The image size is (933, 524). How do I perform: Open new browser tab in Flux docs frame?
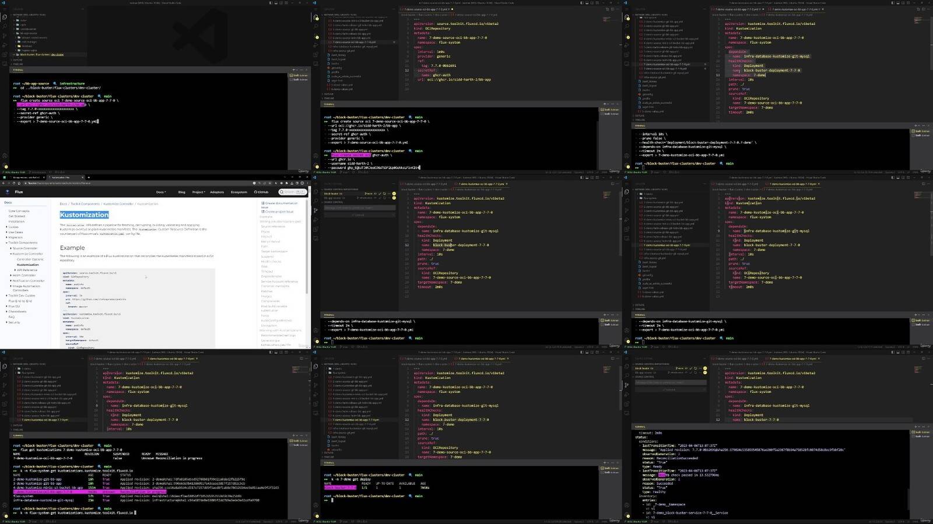click(89, 177)
